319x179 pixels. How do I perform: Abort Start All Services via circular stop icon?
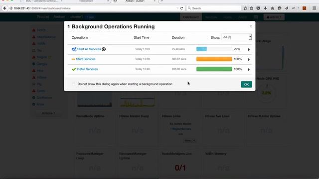coord(104,49)
